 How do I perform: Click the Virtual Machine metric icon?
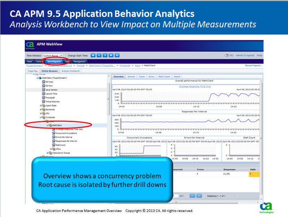click(43, 102)
